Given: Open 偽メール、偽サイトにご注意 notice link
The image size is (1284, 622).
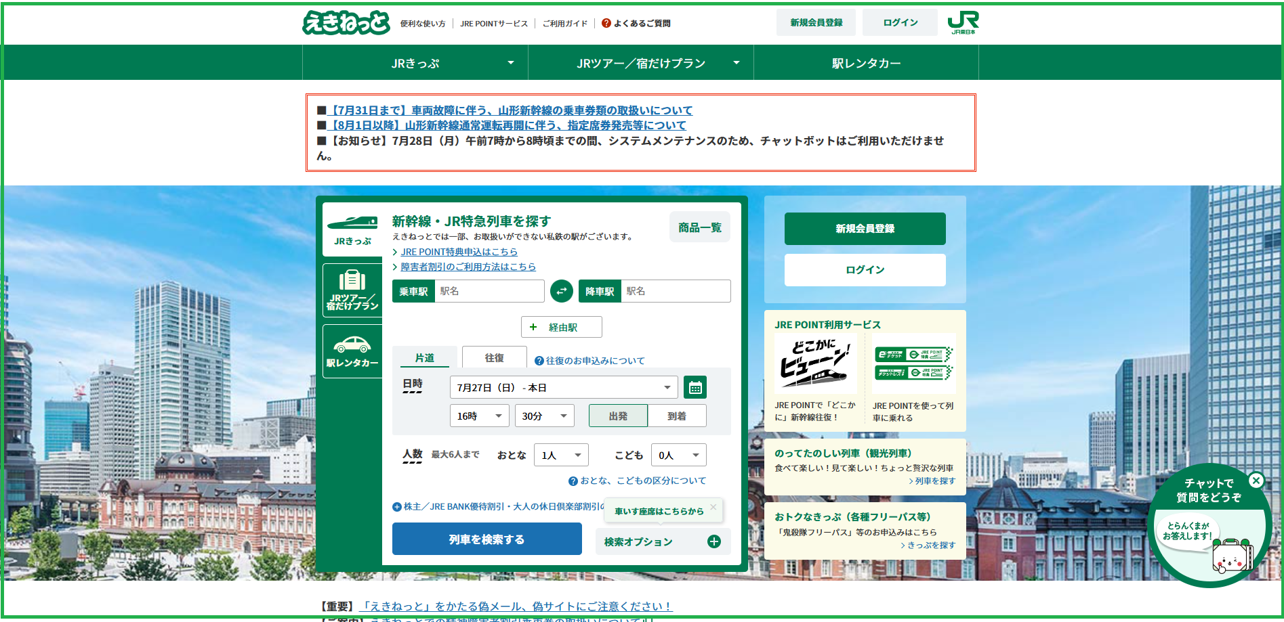Looking at the screenshot, I should point(516,606).
